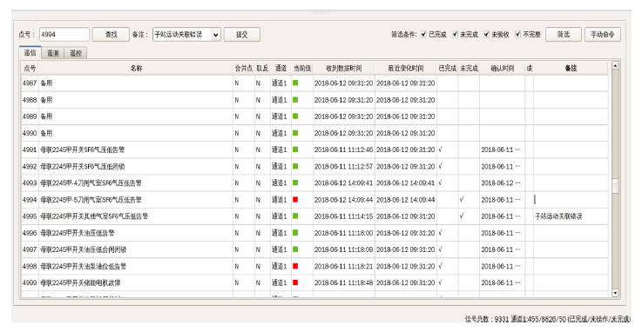Image resolution: width=642 pixels, height=332 pixels.
Task: Click the 最近变化时间 column header
Action: pos(406,68)
